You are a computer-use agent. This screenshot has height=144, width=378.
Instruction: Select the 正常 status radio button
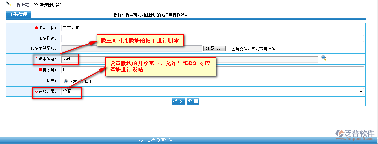click(66, 81)
